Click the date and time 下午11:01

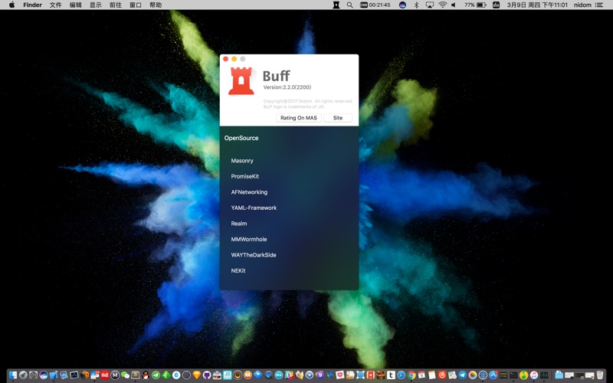pos(537,5)
